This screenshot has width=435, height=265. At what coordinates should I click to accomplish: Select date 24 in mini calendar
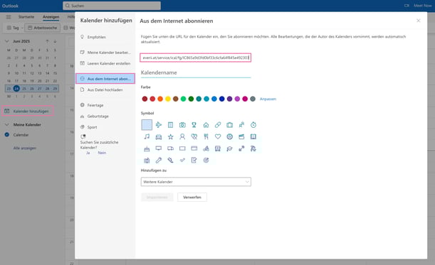(x=16, y=89)
